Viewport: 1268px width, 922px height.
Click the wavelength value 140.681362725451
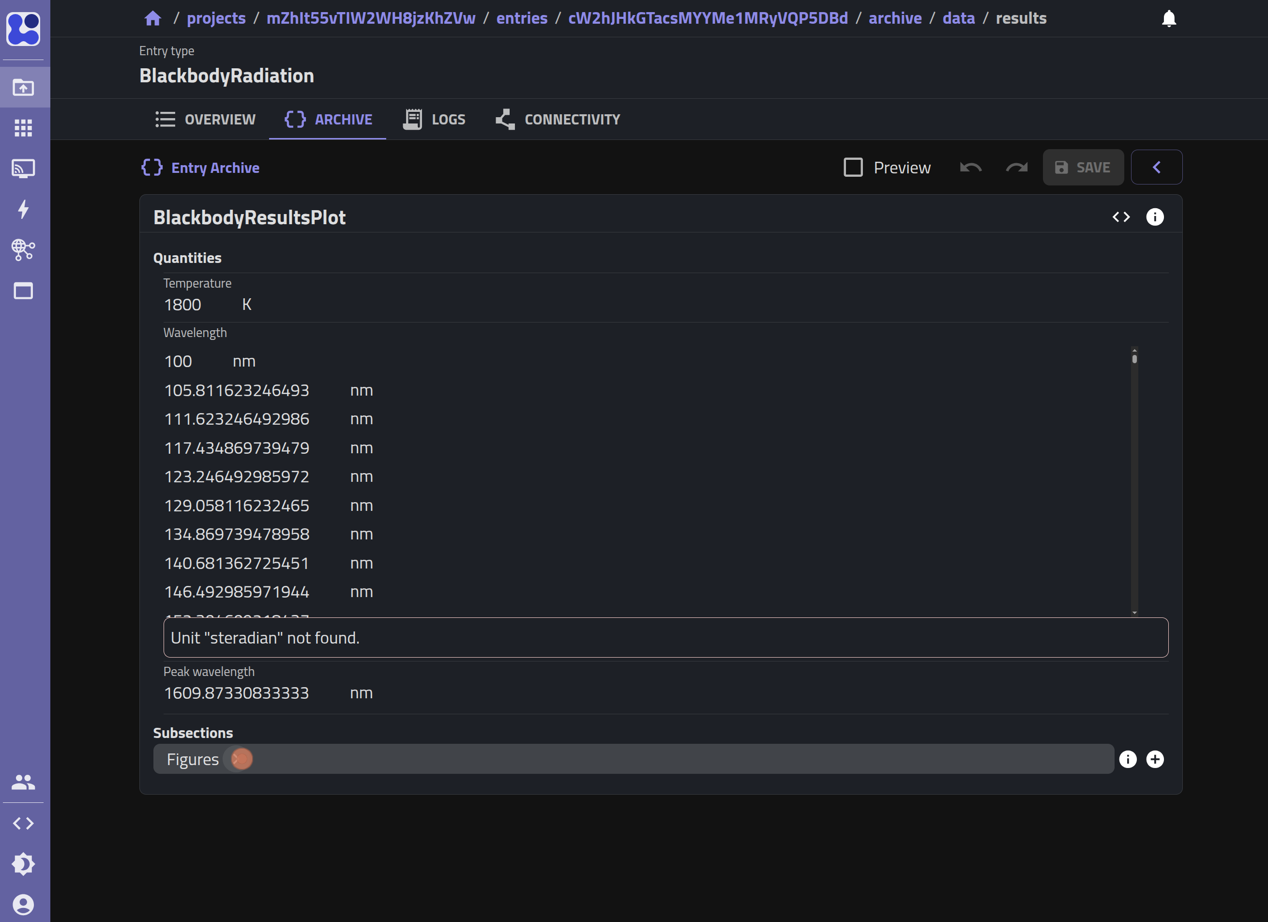237,563
